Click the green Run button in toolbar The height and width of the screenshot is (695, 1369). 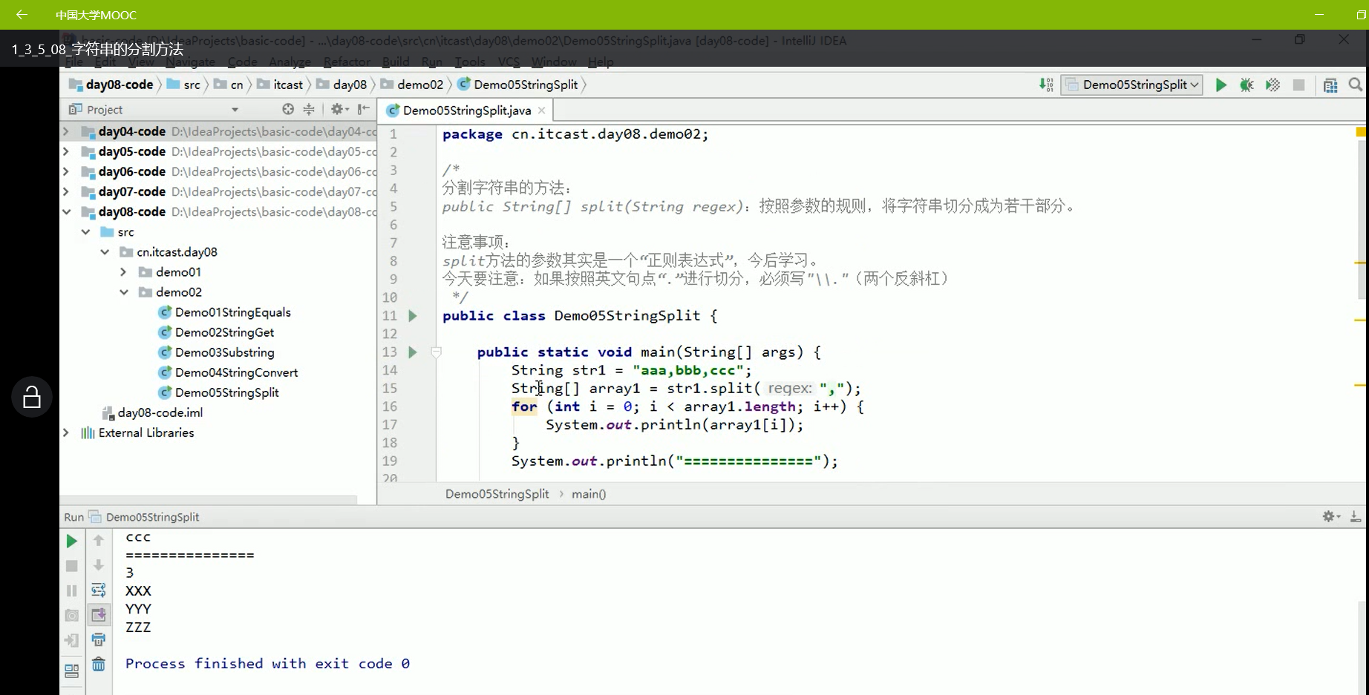point(1221,85)
